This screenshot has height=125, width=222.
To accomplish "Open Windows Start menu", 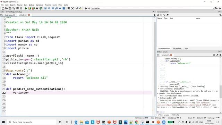I will coord(3,122).
